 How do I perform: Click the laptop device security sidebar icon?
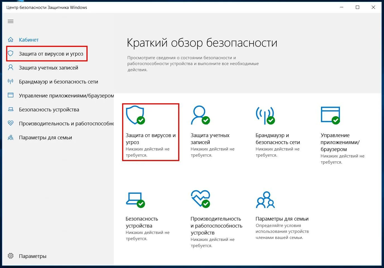point(11,109)
